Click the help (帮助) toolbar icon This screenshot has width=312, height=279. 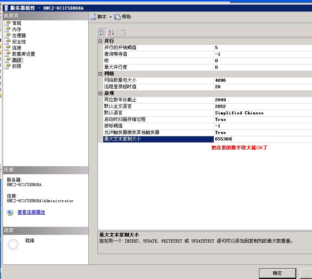pyautogui.click(x=117, y=17)
